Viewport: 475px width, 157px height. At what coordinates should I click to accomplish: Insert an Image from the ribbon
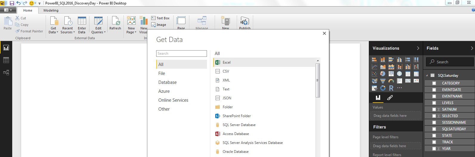click(159, 25)
